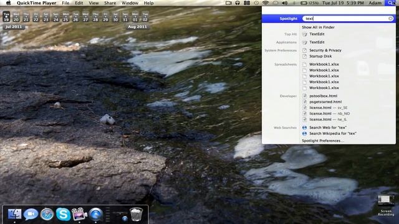
Task: Launch Skype from the Dock
Action: 63,214
